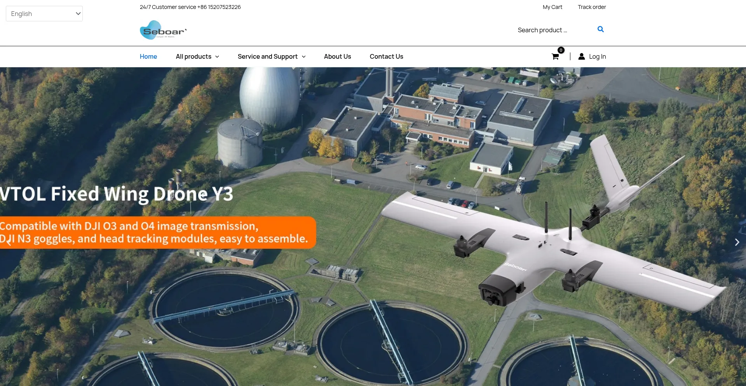Viewport: 746px width, 386px height.
Task: Go back to the previous carousel slide
Action: (x=9, y=242)
